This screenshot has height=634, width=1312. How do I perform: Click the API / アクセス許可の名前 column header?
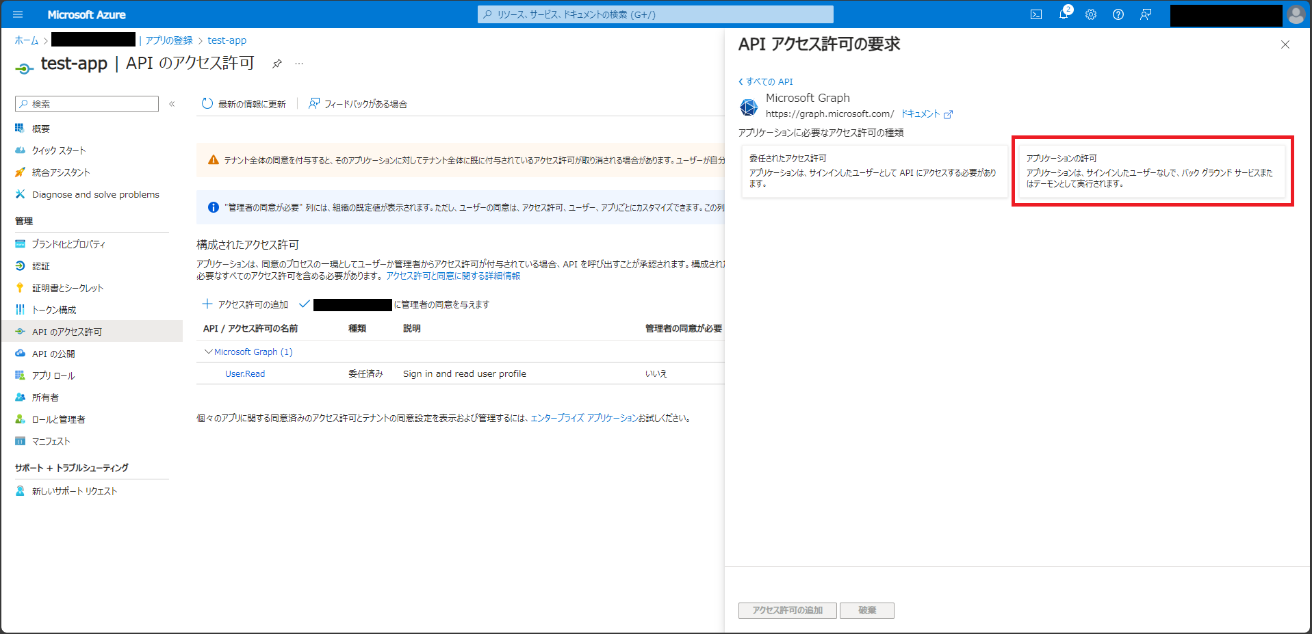250,328
